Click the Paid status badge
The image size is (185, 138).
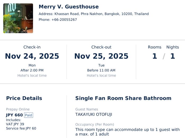[29, 115]
